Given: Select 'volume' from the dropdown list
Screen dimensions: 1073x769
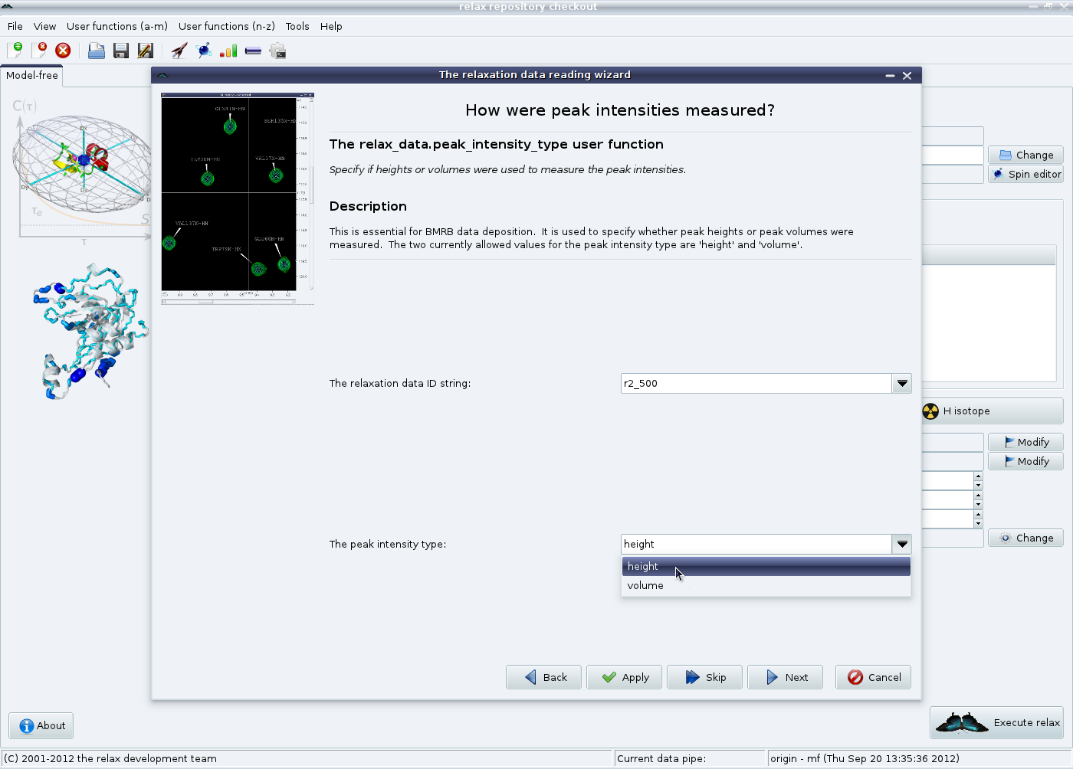Looking at the screenshot, I should (645, 586).
